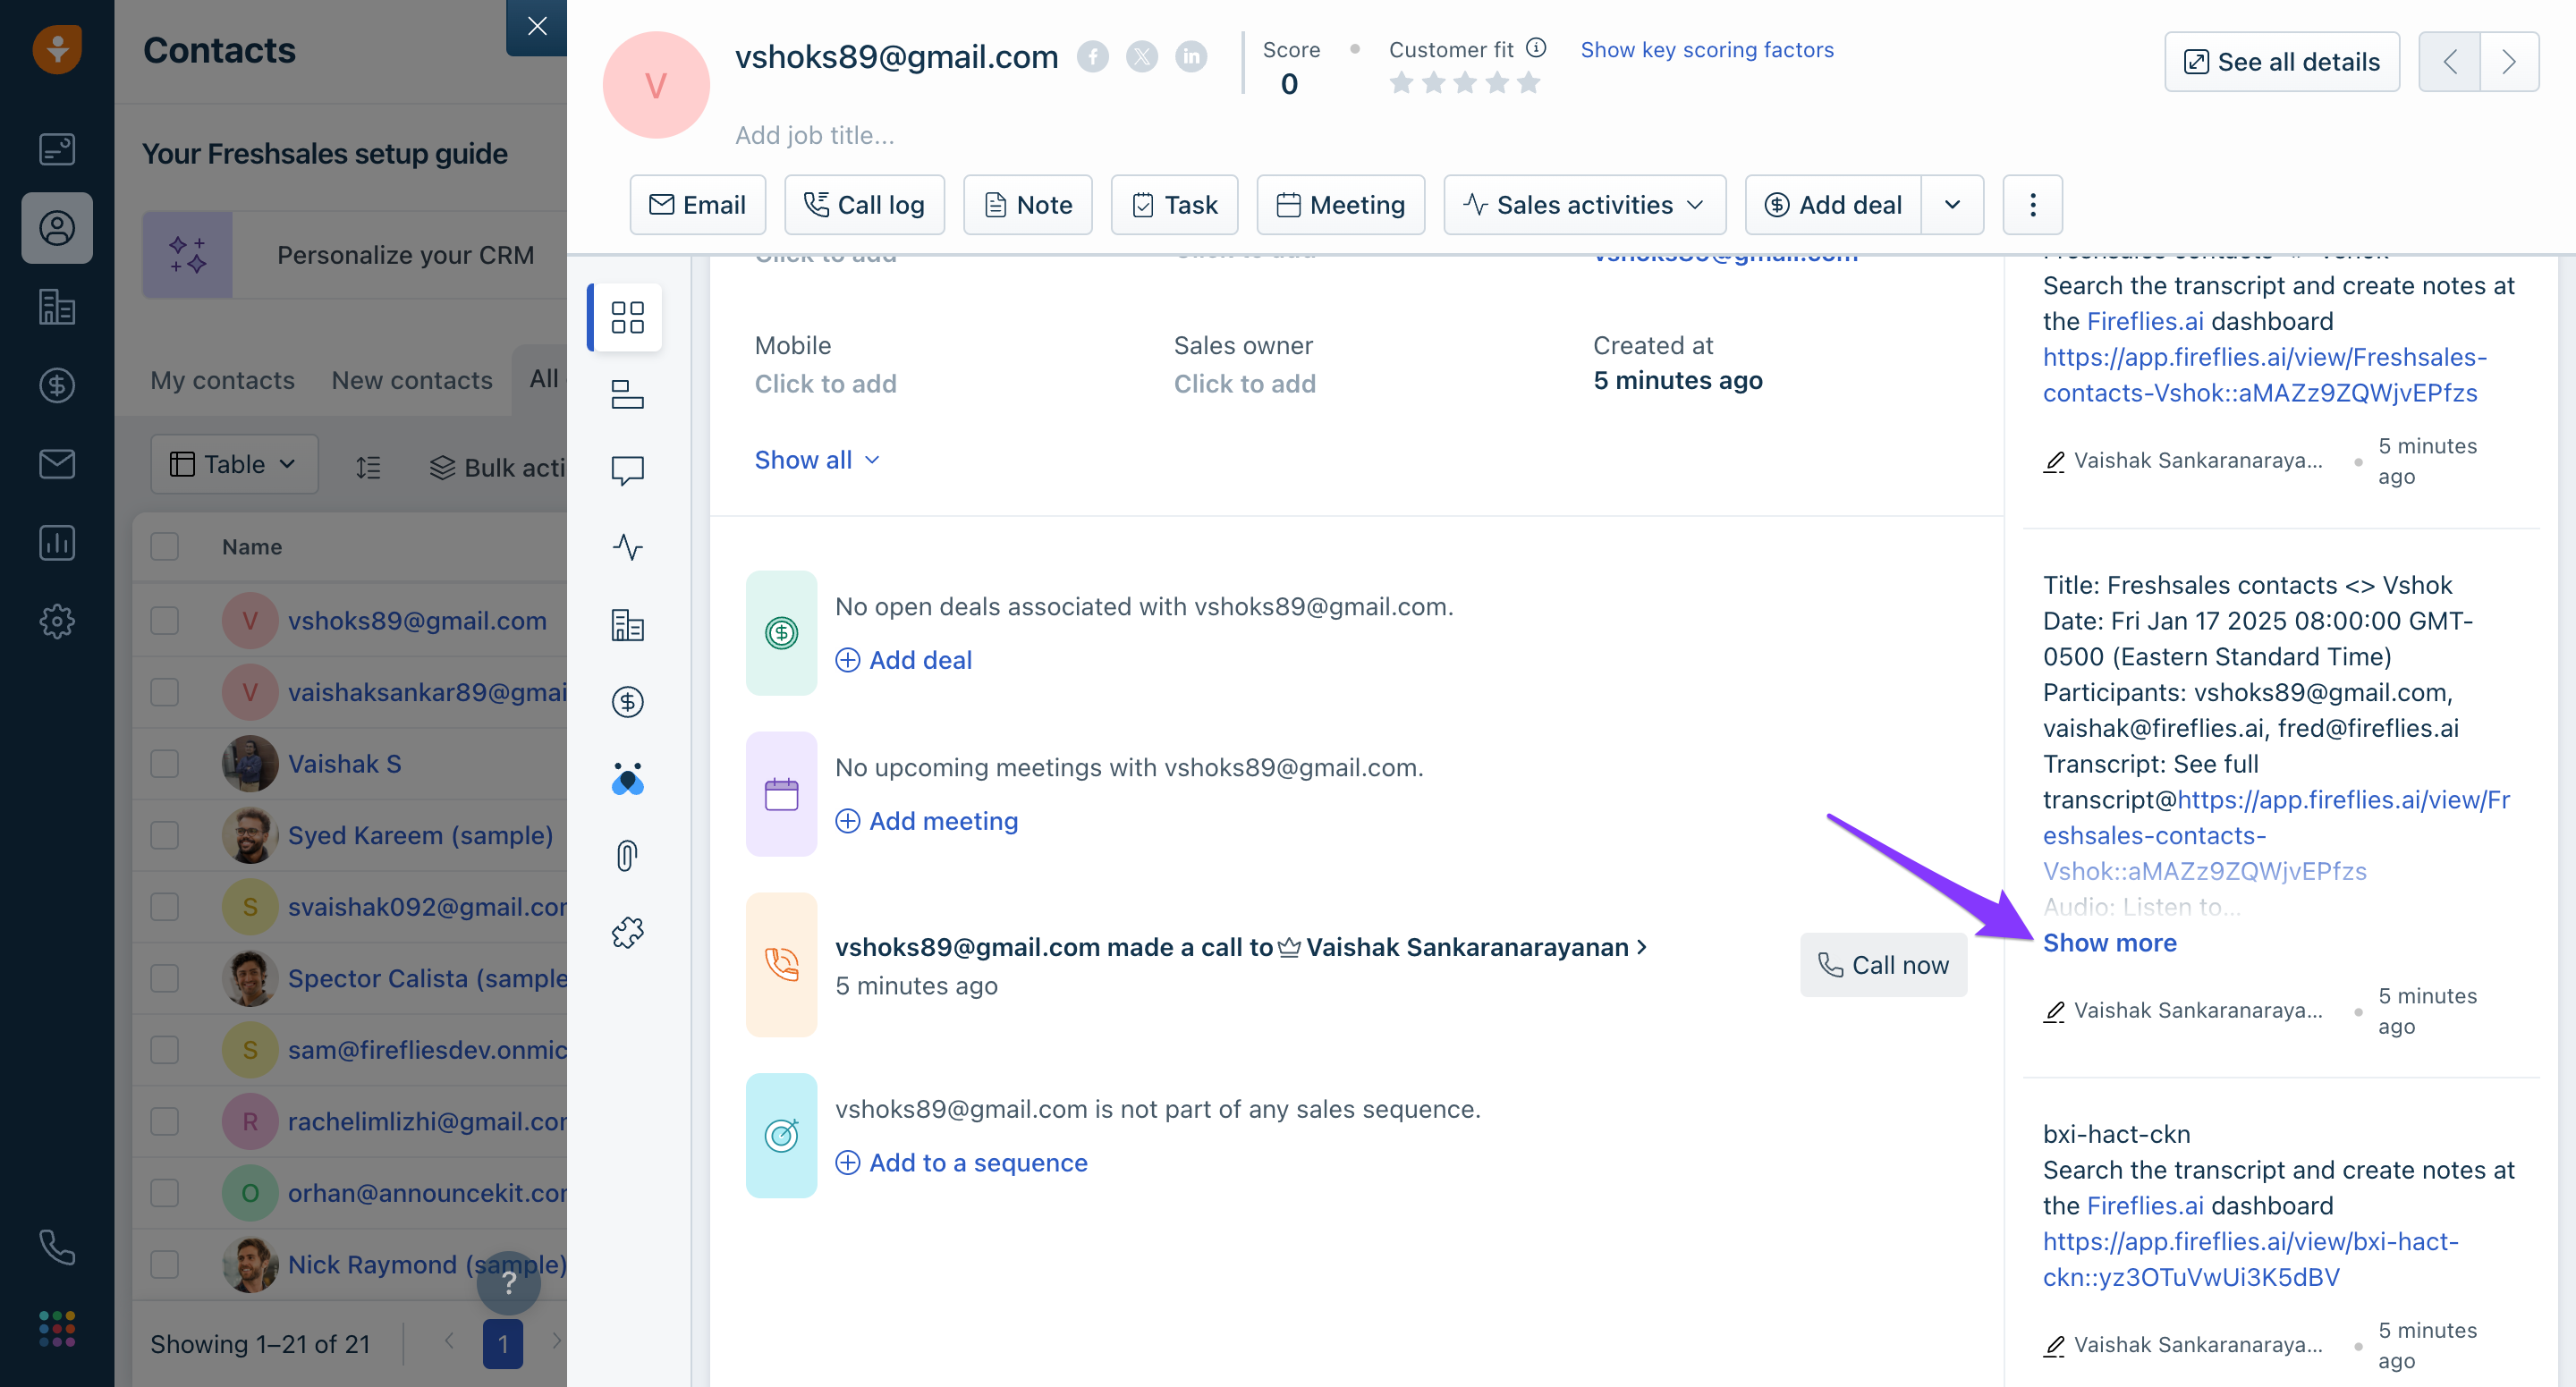The width and height of the screenshot is (2576, 1387).
Task: Click the first Customer fit star
Action: pos(1401,83)
